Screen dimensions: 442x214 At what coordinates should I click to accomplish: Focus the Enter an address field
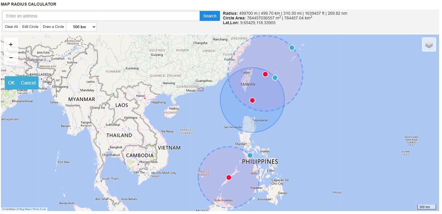pos(101,16)
